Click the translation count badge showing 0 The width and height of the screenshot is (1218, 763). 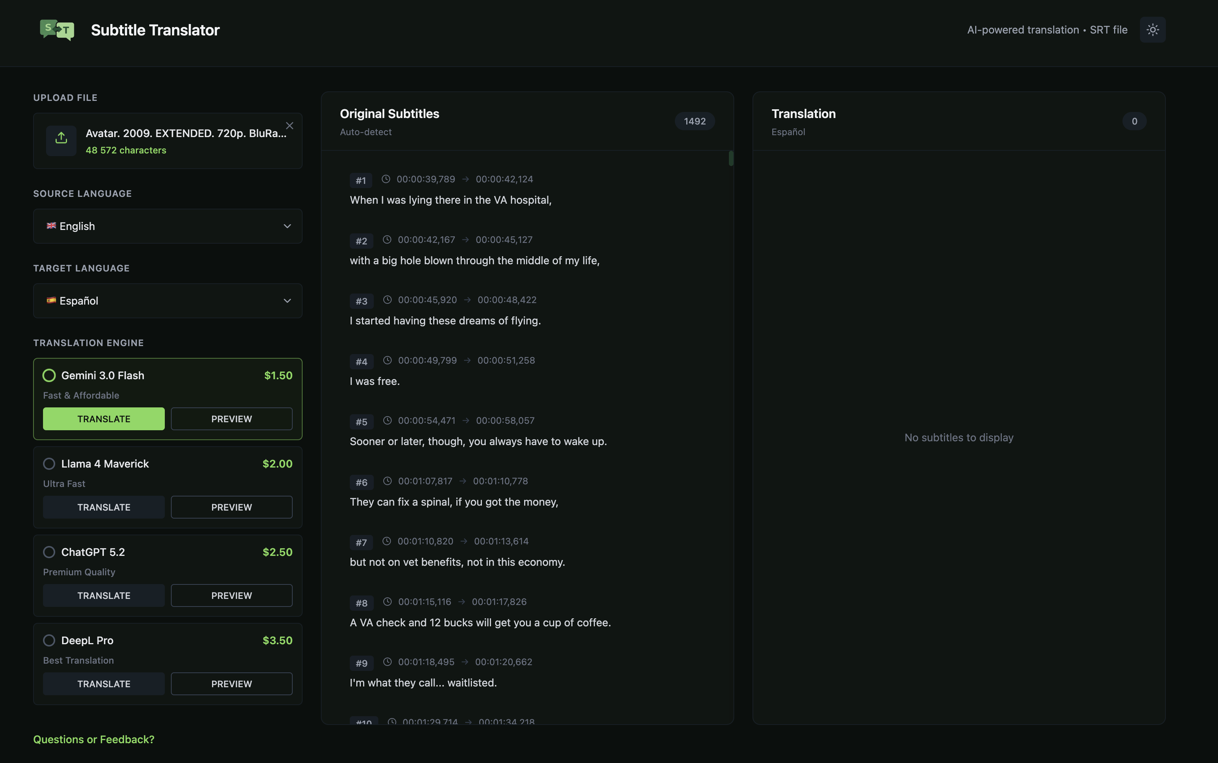tap(1134, 121)
